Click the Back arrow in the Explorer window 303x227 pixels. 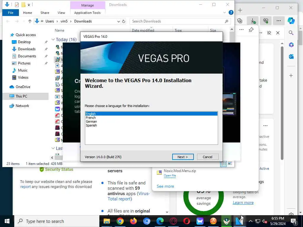click(8, 21)
